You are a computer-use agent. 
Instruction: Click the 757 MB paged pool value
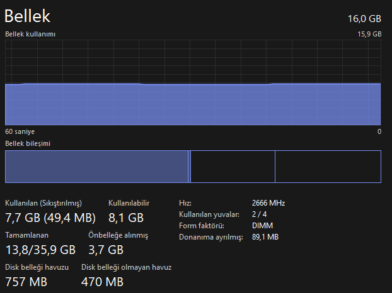pos(26,282)
